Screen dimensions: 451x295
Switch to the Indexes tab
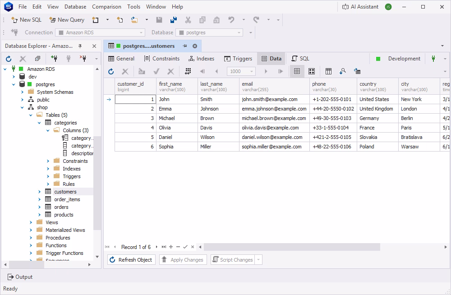(x=201, y=59)
